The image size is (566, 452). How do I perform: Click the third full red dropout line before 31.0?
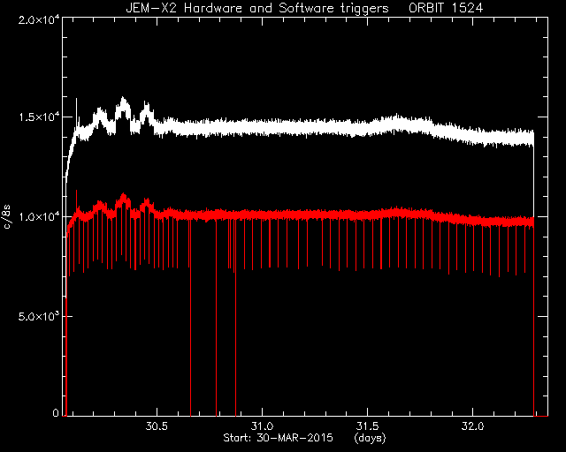[x=235, y=317]
